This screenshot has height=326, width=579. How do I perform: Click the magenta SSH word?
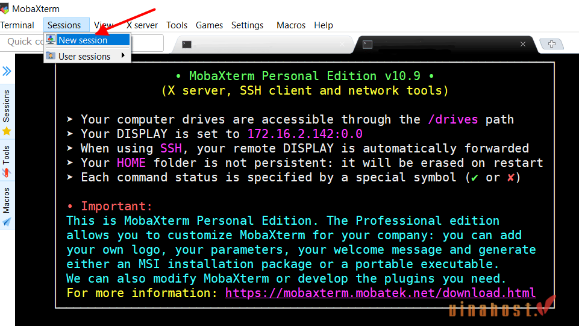click(x=171, y=148)
